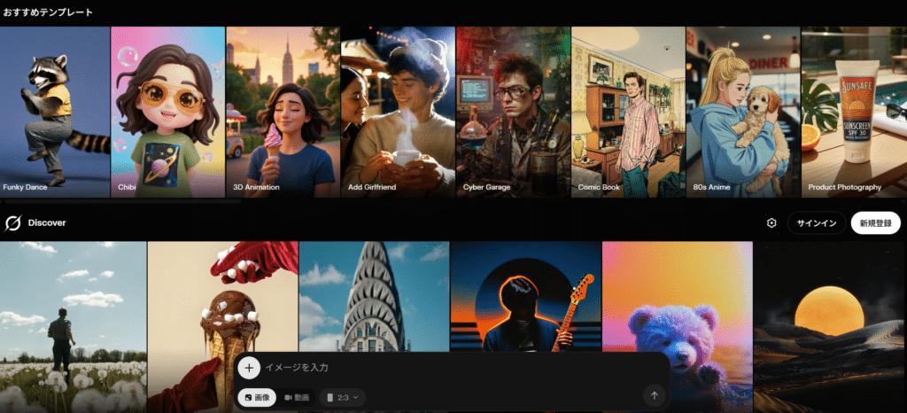Open the 3D Animation template
Screen dimensions: 907x413
tap(283, 111)
